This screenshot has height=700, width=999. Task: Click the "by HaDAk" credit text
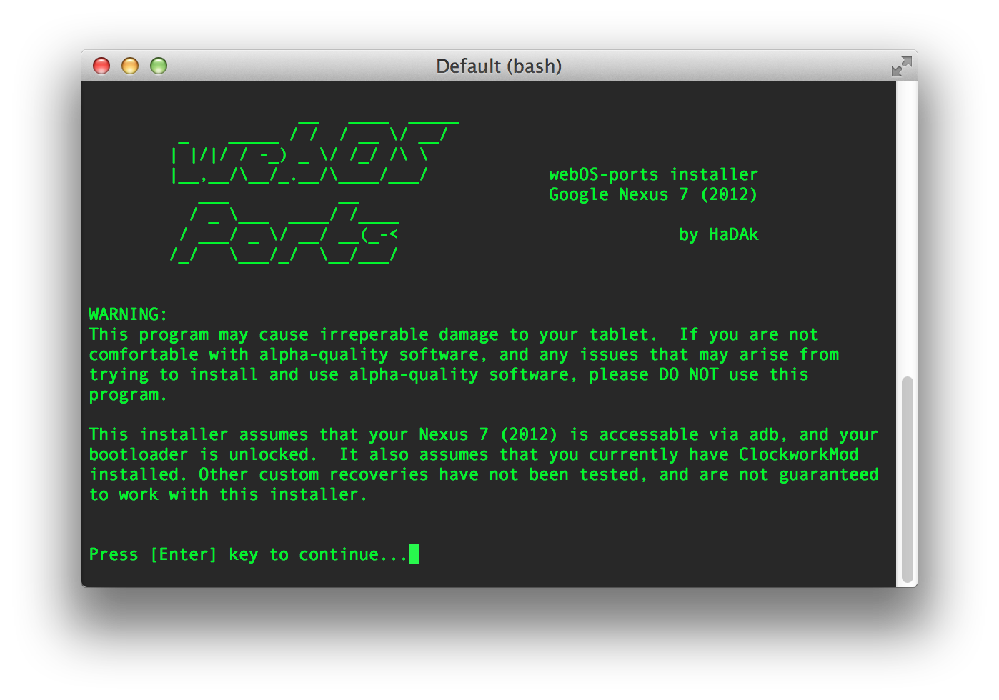718,234
